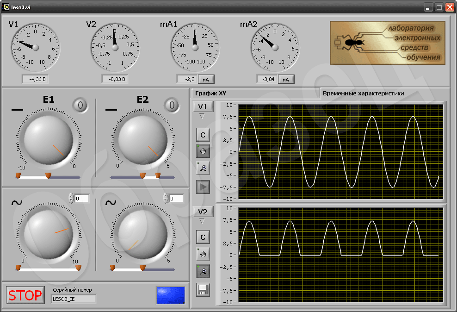Click the E1 AC amplitude knob
The width and height of the screenshot is (457, 312).
point(49,234)
